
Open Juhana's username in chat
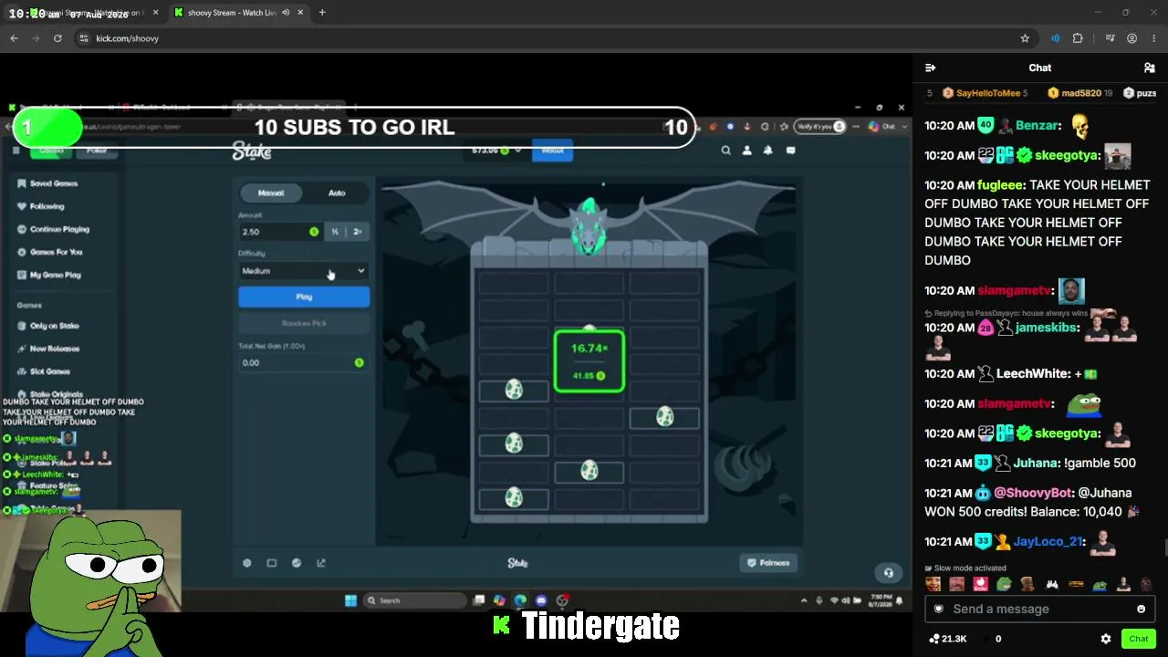(x=1035, y=464)
